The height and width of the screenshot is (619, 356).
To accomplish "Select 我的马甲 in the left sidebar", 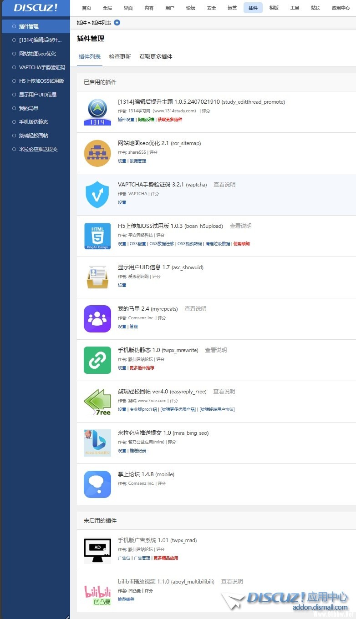I will [x=29, y=108].
